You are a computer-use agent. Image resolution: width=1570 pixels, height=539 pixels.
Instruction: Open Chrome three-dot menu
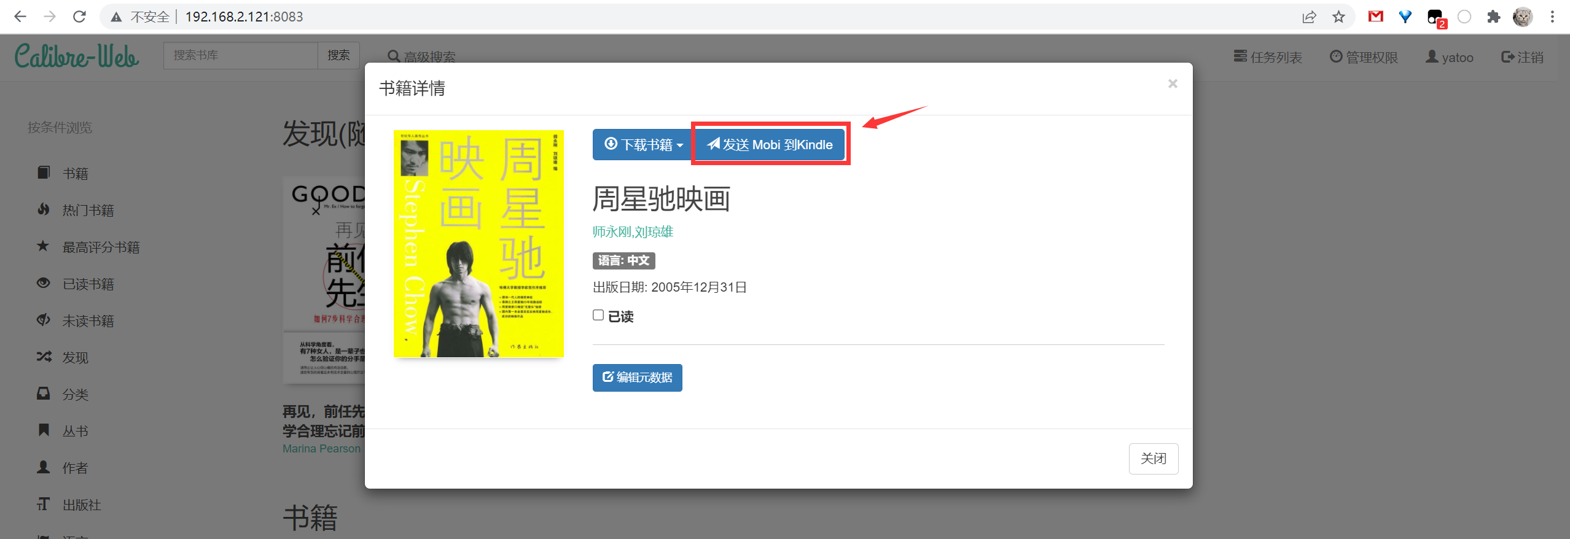coord(1552,17)
